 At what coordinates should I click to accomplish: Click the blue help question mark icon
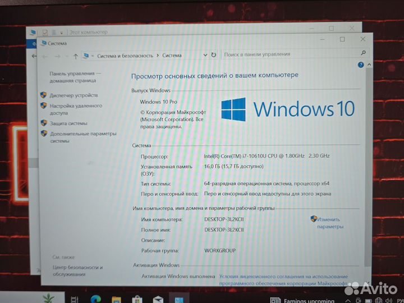click(361, 65)
